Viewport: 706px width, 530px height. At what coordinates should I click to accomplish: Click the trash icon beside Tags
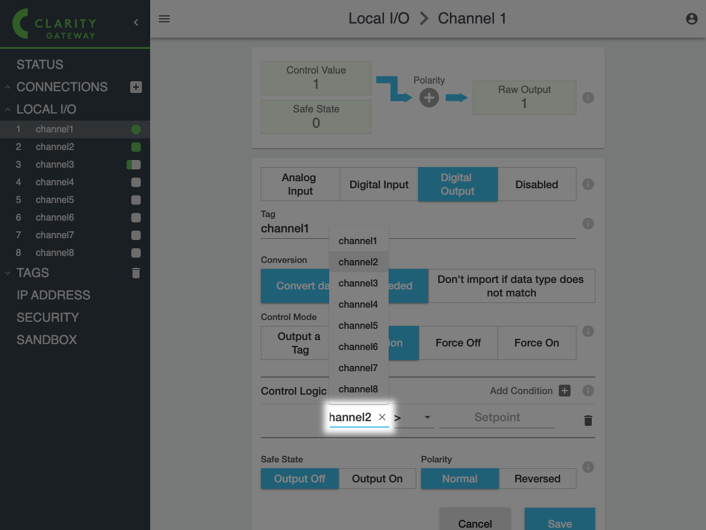[x=136, y=273]
